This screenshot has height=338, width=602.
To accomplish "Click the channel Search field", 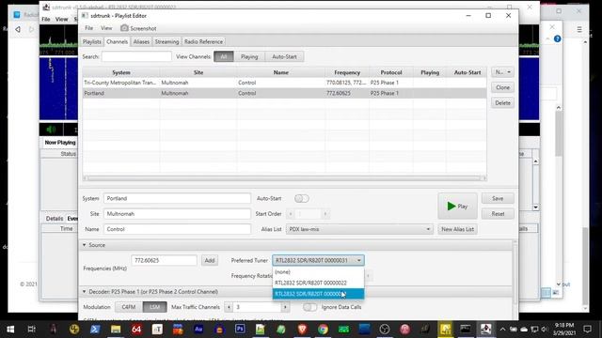I will (136, 56).
